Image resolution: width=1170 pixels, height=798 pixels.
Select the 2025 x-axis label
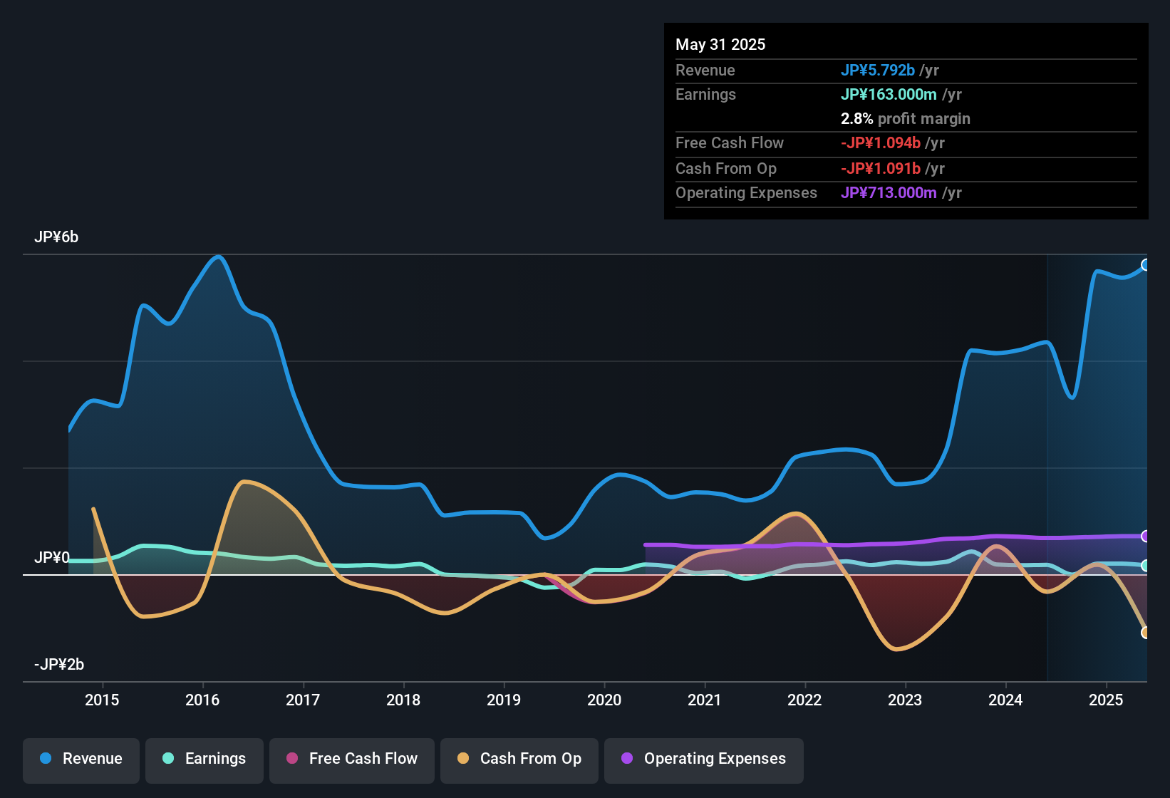coord(1106,700)
